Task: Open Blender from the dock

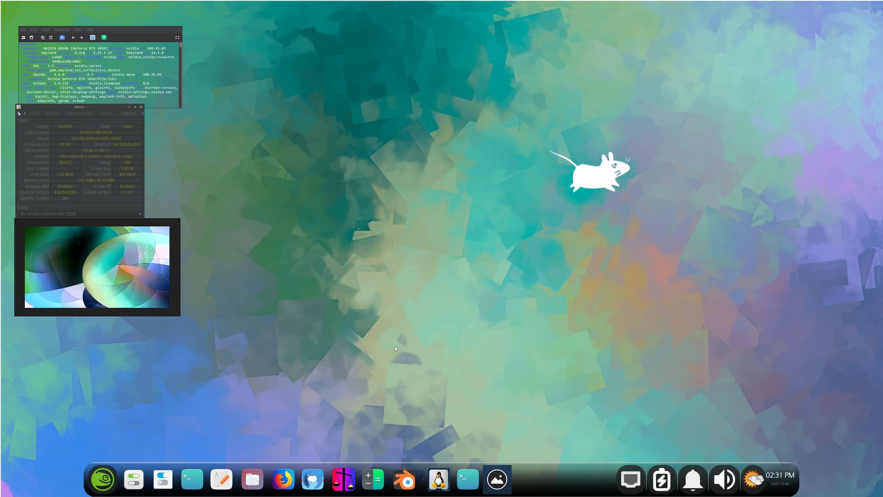Action: coord(404,480)
